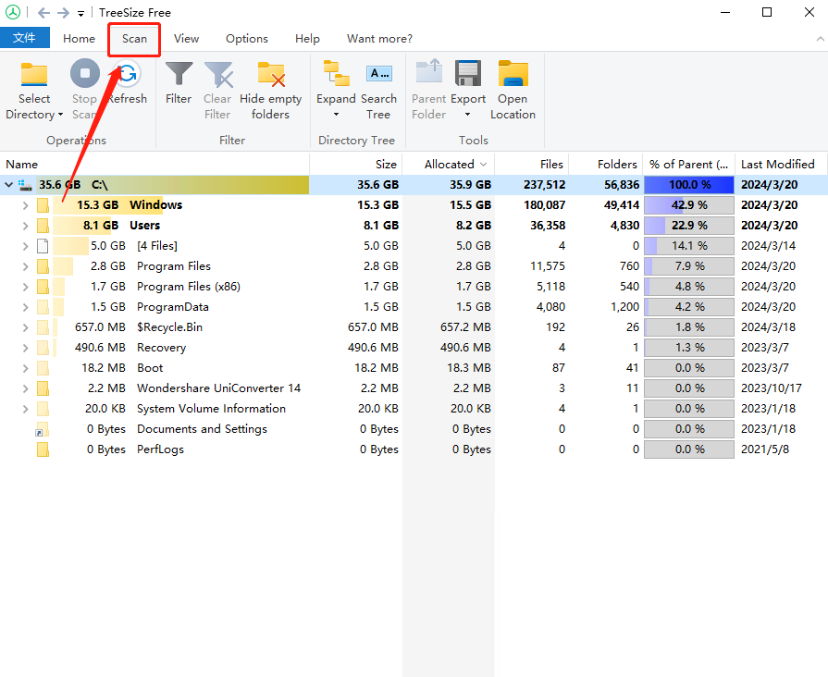828x677 pixels.
Task: Open the quick access toolbar dropdown arrow
Action: pyautogui.click(x=81, y=14)
